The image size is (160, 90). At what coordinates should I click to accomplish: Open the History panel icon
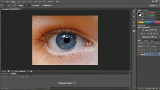(134, 12)
